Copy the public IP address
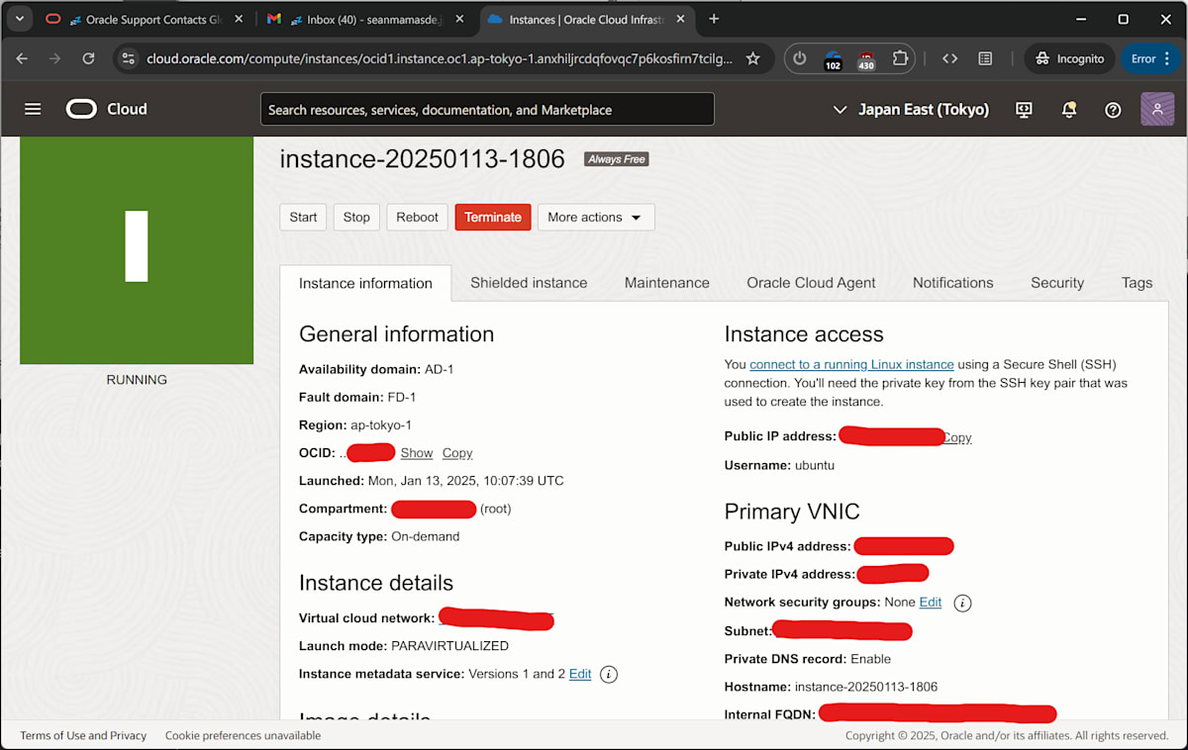 (x=957, y=437)
